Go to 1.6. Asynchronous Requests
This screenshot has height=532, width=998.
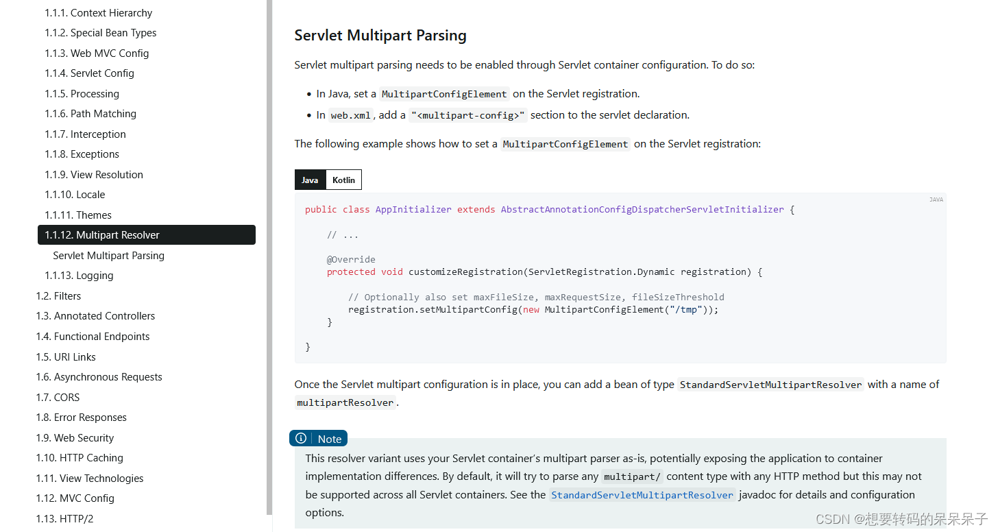tap(99, 376)
